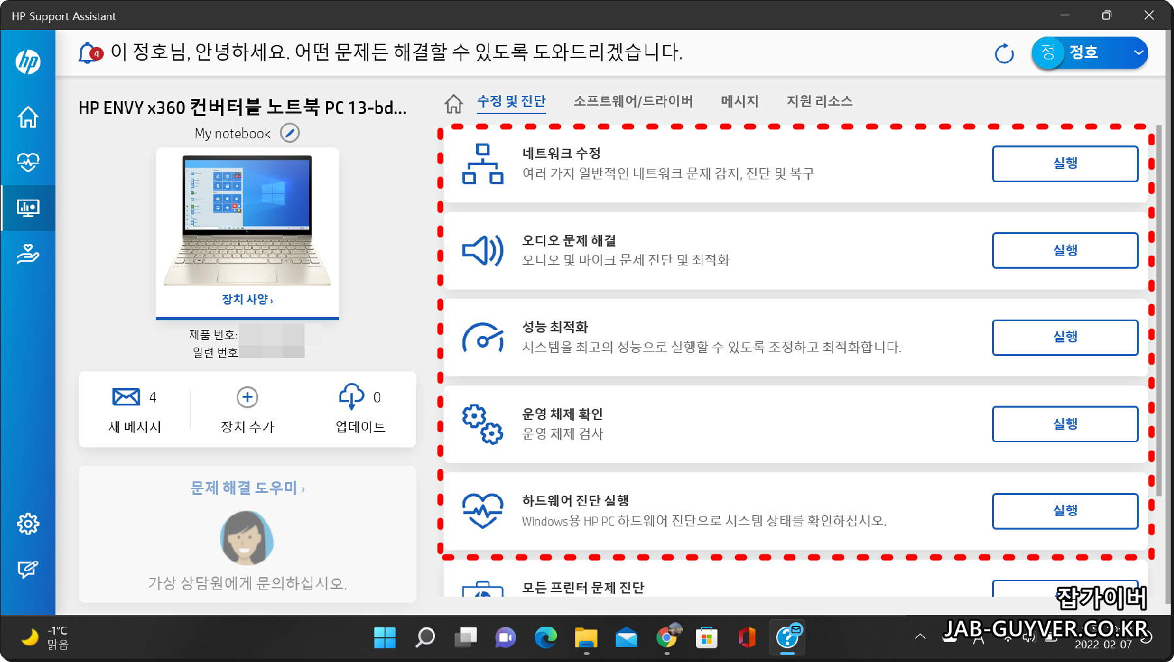Image resolution: width=1174 pixels, height=662 pixels.
Task: Click the weather widget on taskbar
Action: pos(46,637)
